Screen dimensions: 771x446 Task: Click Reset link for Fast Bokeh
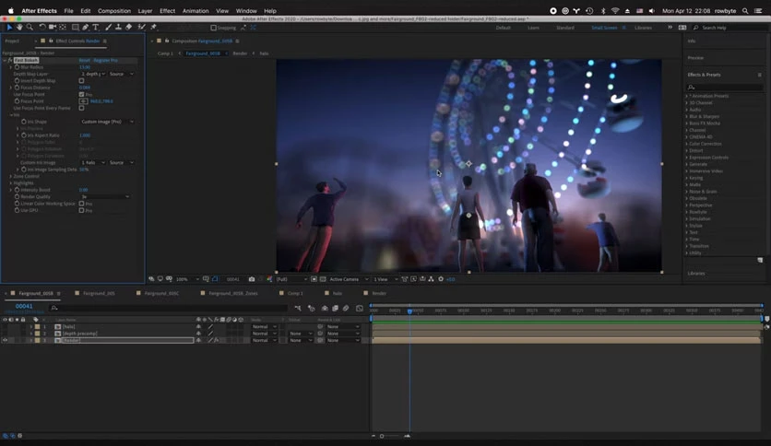(85, 61)
